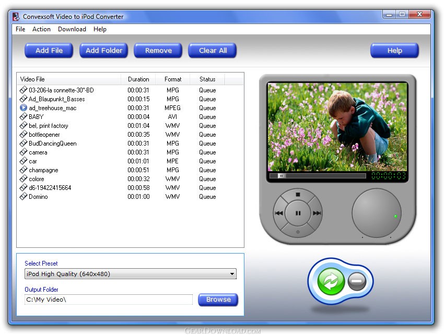The image size is (445, 335).
Task: Select the file named ad_treehouse_mac
Action: (53, 108)
